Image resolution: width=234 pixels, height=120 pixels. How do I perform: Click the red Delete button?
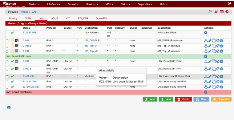tap(183, 99)
